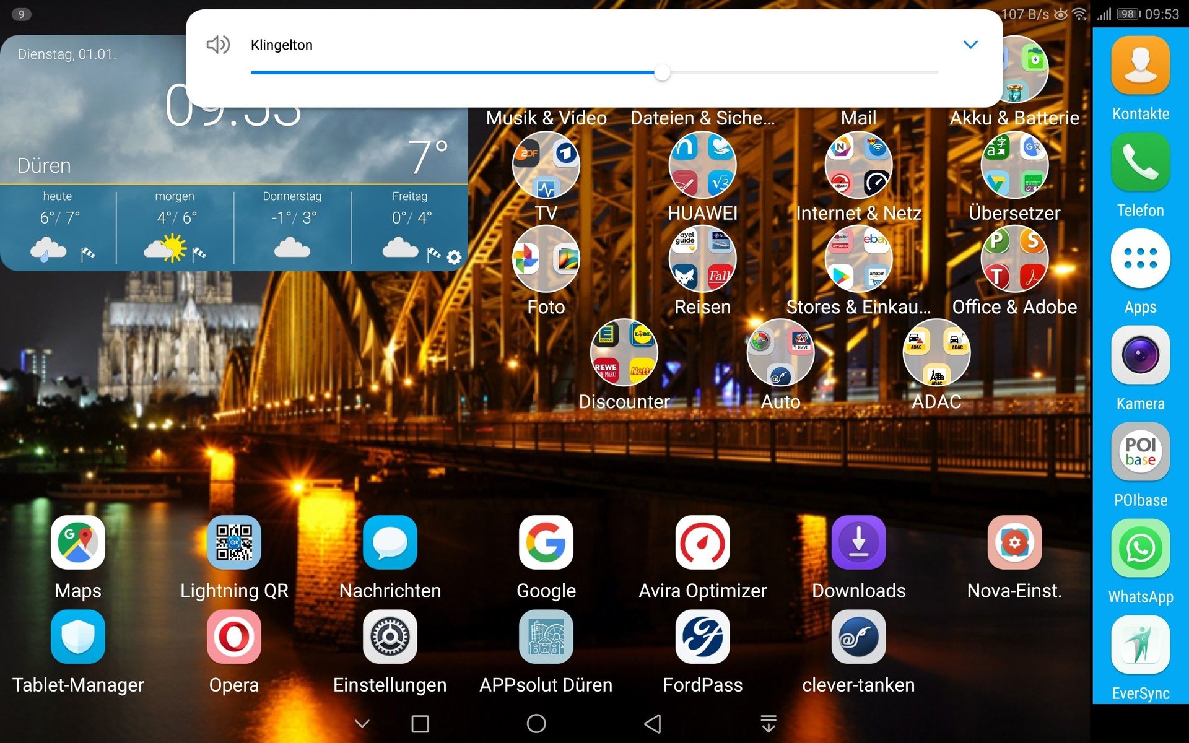Pull down notification panel button

click(x=769, y=723)
